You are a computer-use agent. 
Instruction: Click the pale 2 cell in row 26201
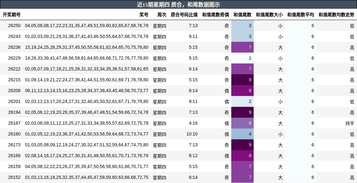tap(242, 101)
